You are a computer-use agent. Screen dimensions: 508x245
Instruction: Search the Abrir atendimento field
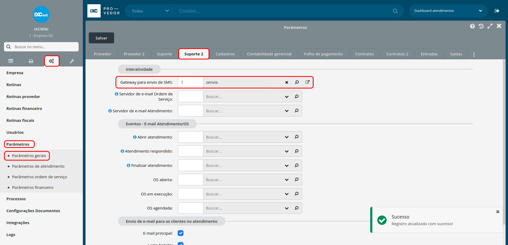point(297,137)
